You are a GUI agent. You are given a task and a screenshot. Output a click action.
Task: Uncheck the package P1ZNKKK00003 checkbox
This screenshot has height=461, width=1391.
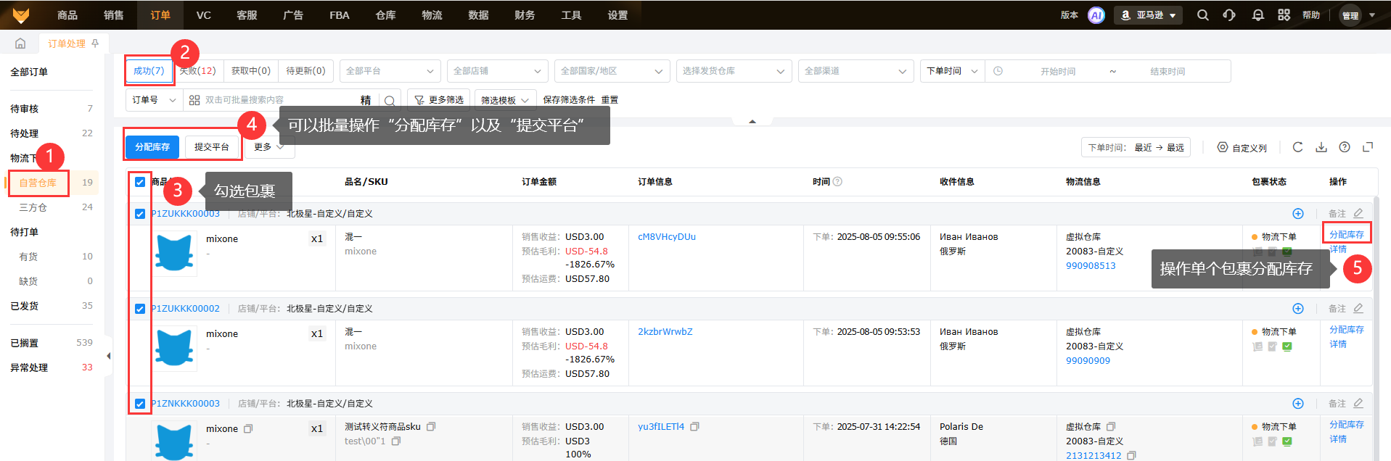[140, 404]
